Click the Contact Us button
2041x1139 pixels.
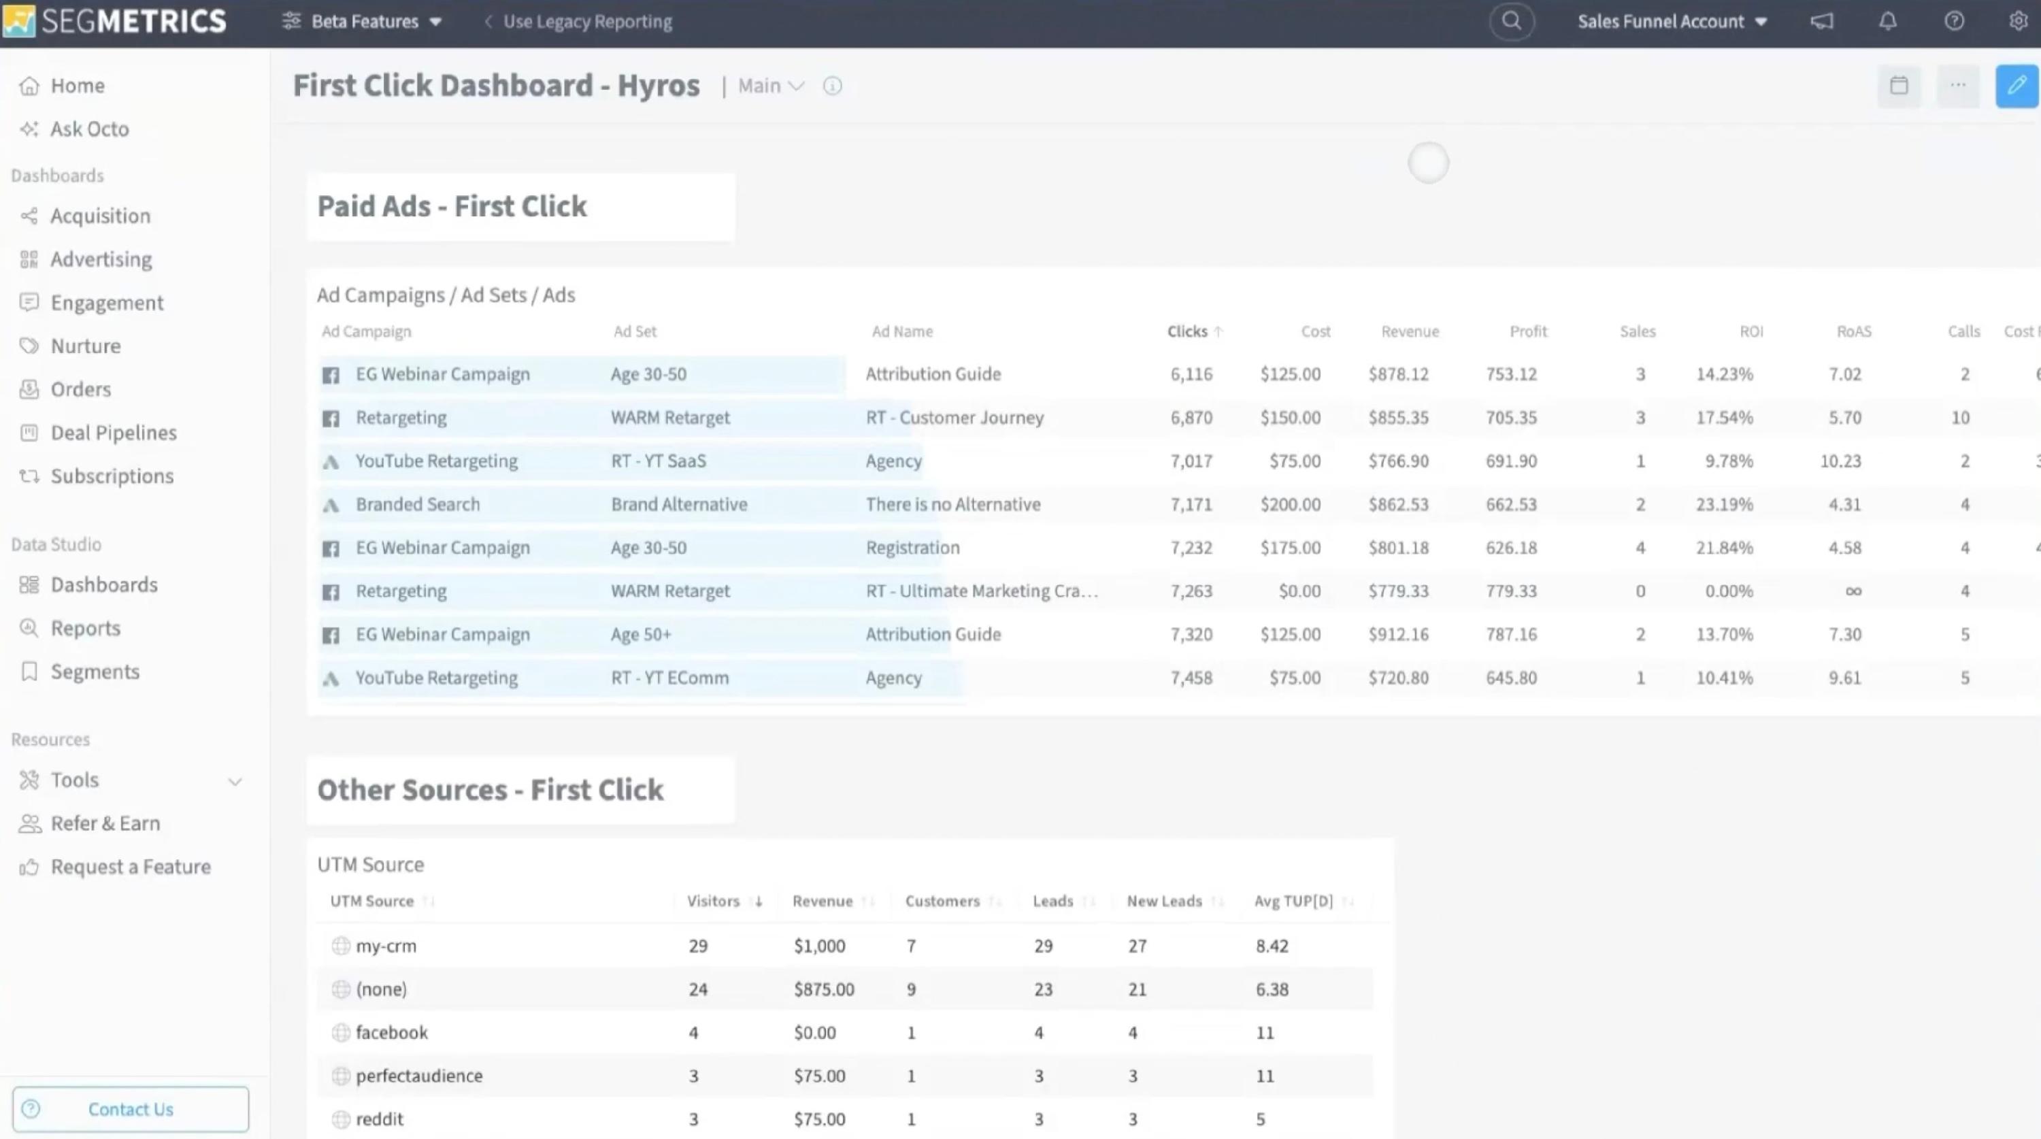131,1109
